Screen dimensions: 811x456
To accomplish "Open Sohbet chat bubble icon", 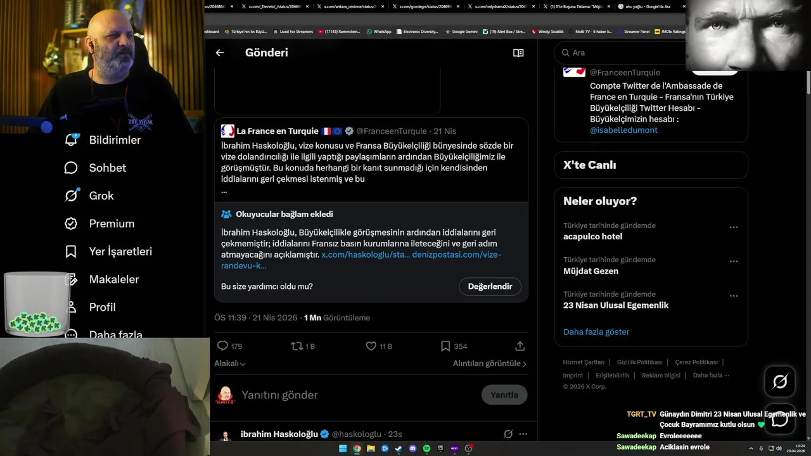I will click(71, 168).
